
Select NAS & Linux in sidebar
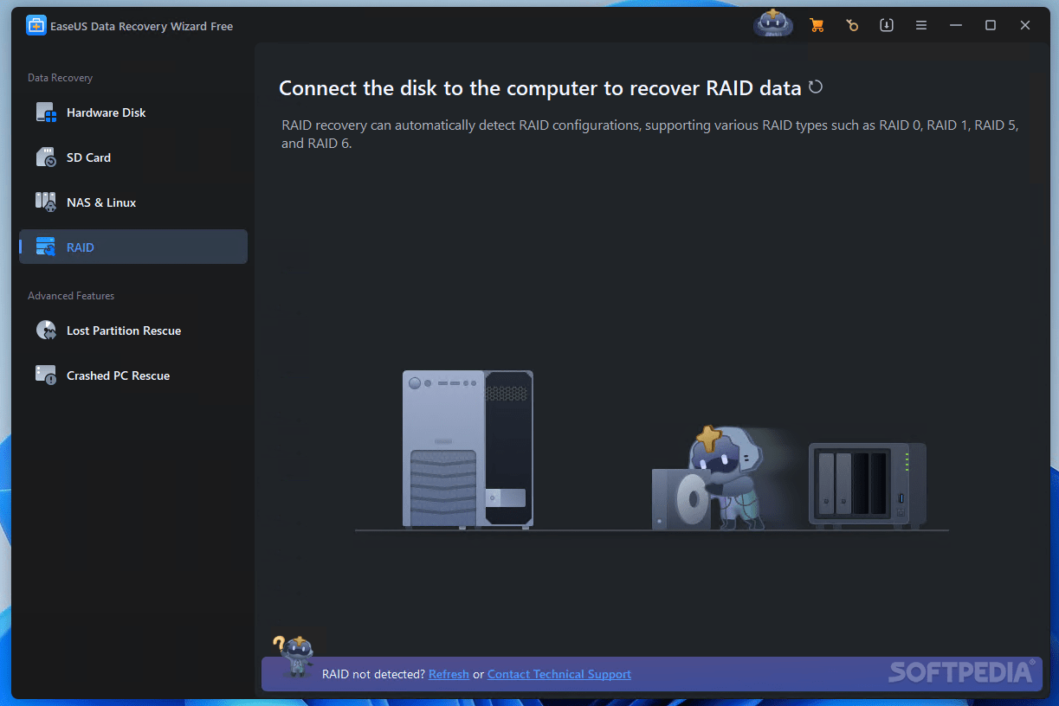(133, 202)
